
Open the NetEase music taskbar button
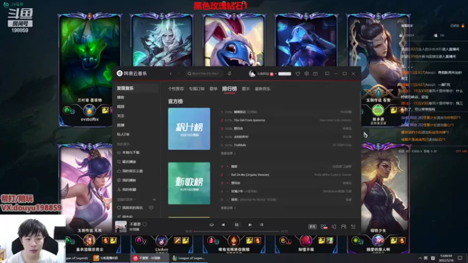point(149,258)
